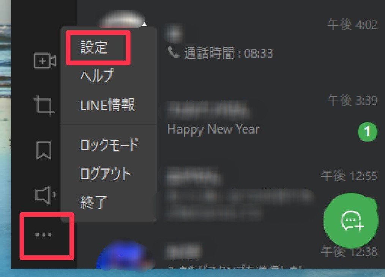Screen dimensions: 385x277
Task: Click the speaker notification icon
Action: (x=45, y=195)
